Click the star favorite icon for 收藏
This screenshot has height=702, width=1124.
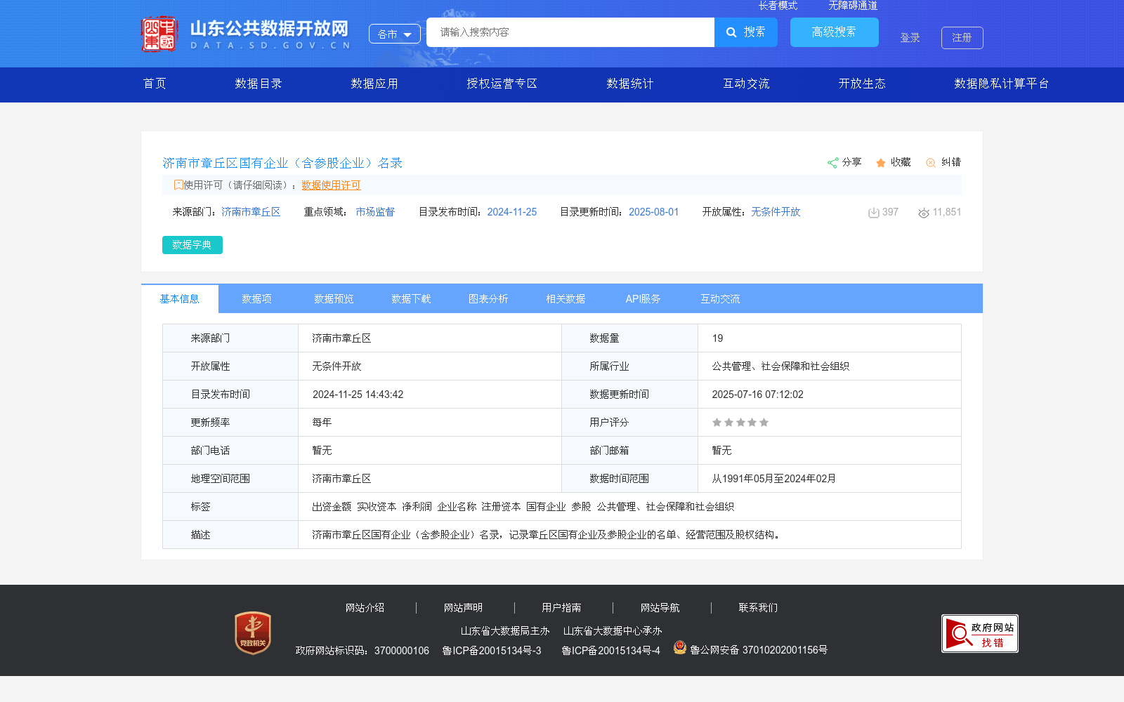881,163
